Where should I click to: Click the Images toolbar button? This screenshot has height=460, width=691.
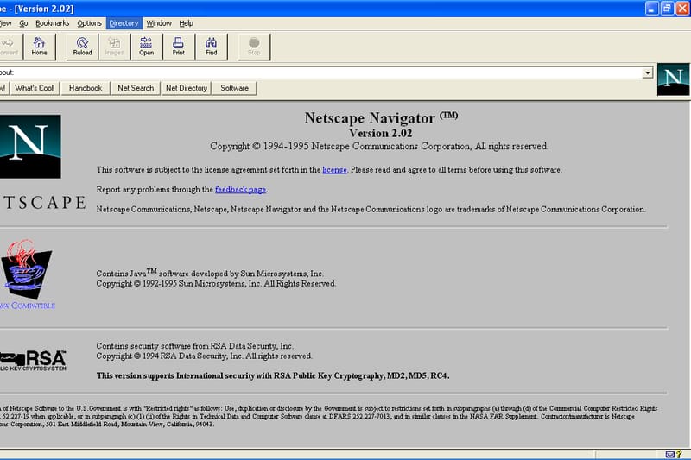click(114, 47)
